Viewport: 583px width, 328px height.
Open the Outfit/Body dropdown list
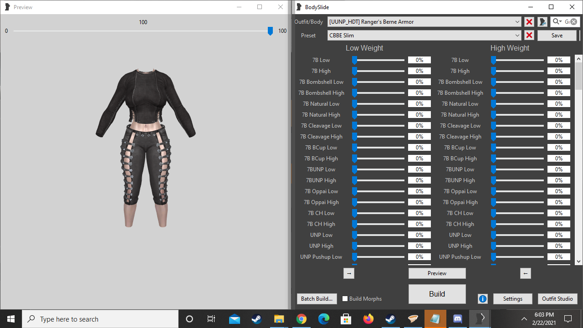pyautogui.click(x=517, y=21)
